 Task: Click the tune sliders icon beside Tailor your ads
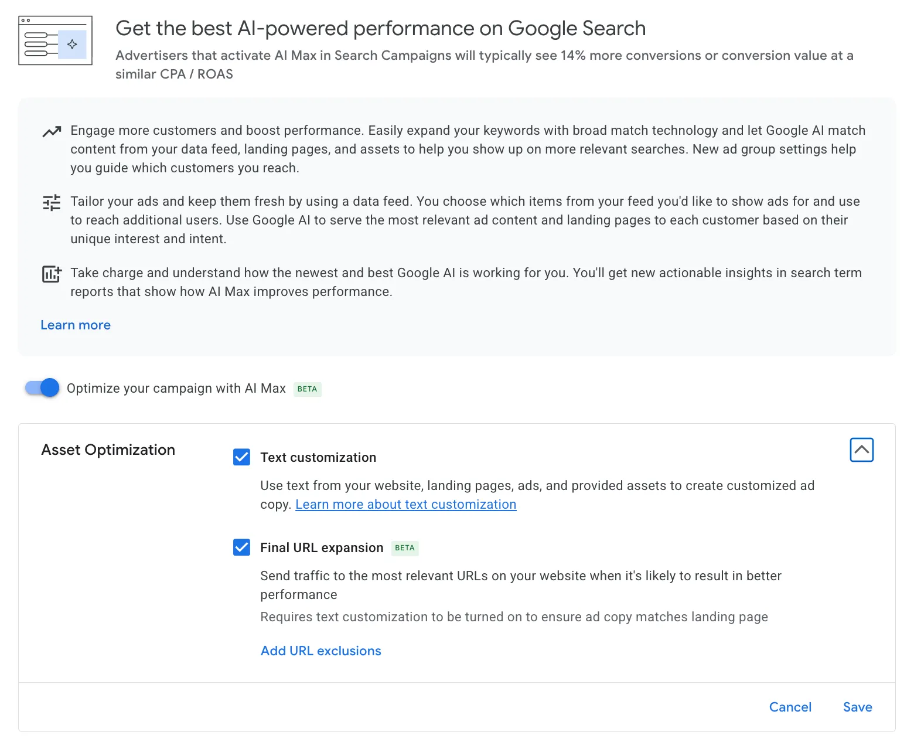pos(52,203)
